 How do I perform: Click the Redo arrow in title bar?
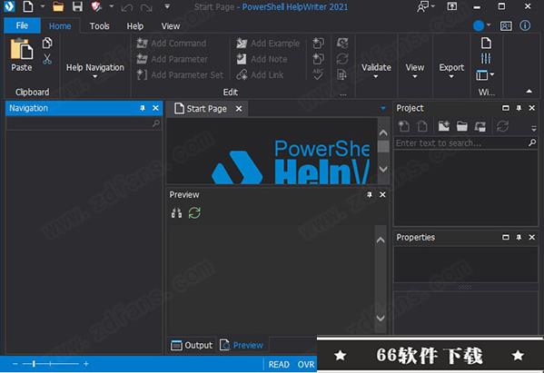coord(146,7)
